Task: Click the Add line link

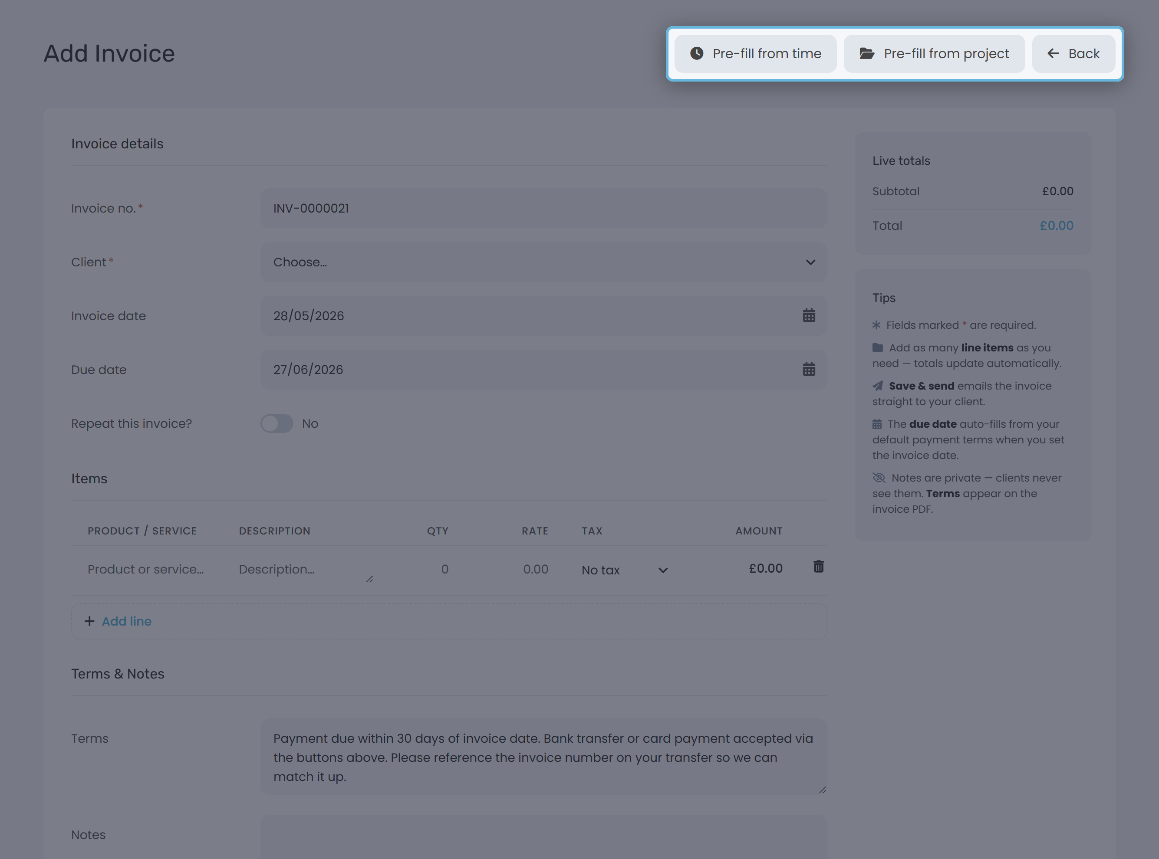Action: (126, 621)
